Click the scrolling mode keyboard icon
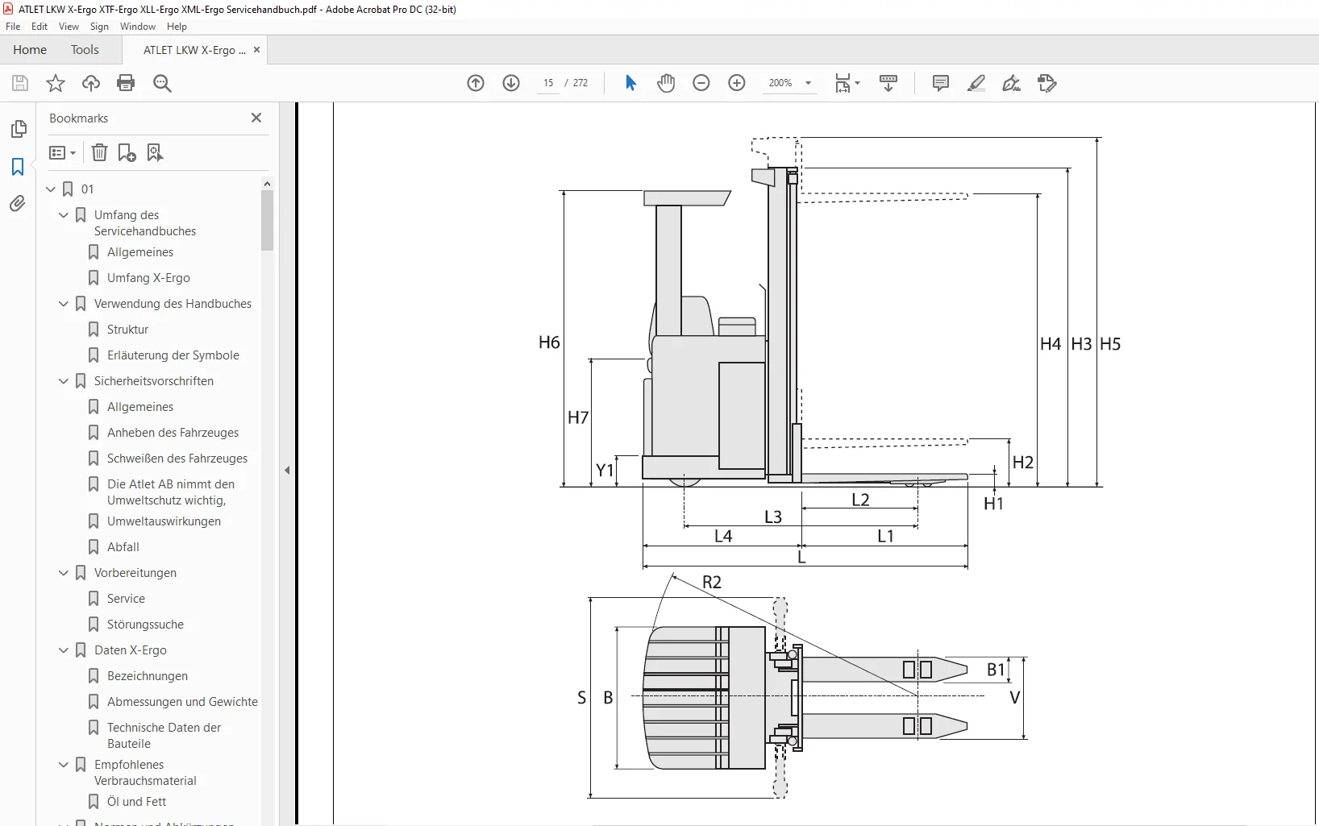 888,83
